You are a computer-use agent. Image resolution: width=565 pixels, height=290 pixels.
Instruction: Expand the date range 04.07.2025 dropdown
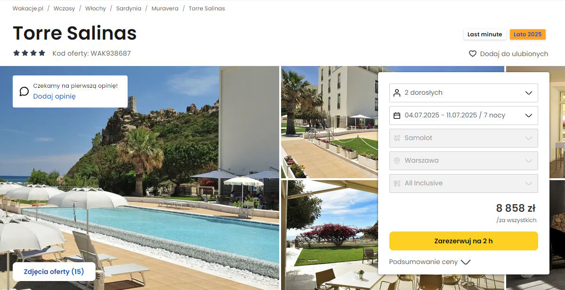464,116
